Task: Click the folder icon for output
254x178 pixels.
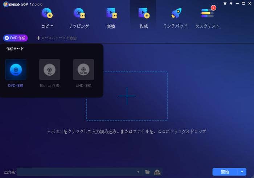Action: click(x=147, y=172)
